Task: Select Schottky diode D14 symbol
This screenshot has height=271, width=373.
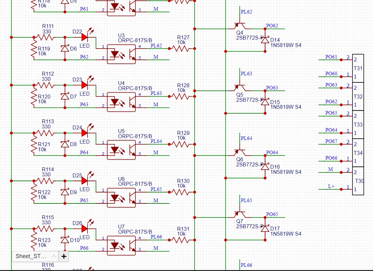Action: 265,40
